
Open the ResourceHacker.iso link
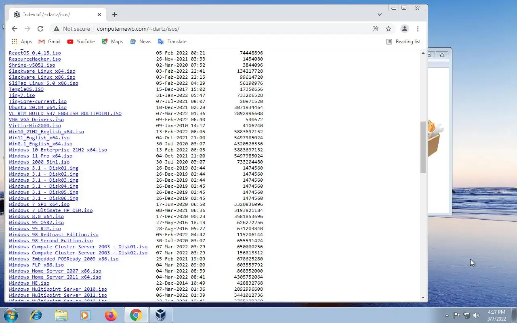point(35,59)
